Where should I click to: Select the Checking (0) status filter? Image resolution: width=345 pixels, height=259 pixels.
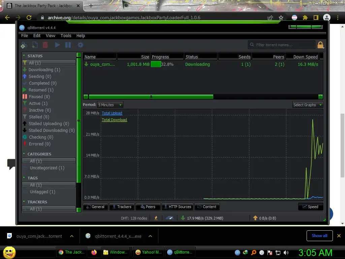(41, 137)
